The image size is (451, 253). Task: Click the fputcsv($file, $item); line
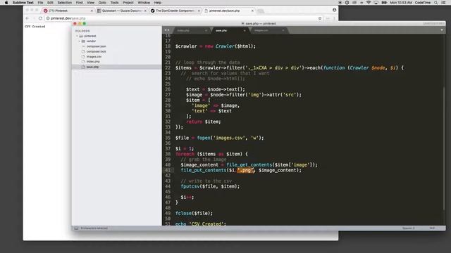pyautogui.click(x=210, y=186)
